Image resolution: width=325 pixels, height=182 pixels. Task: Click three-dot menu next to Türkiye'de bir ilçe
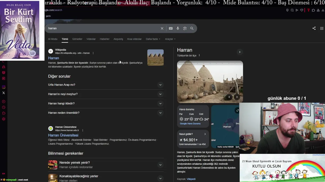199,55
